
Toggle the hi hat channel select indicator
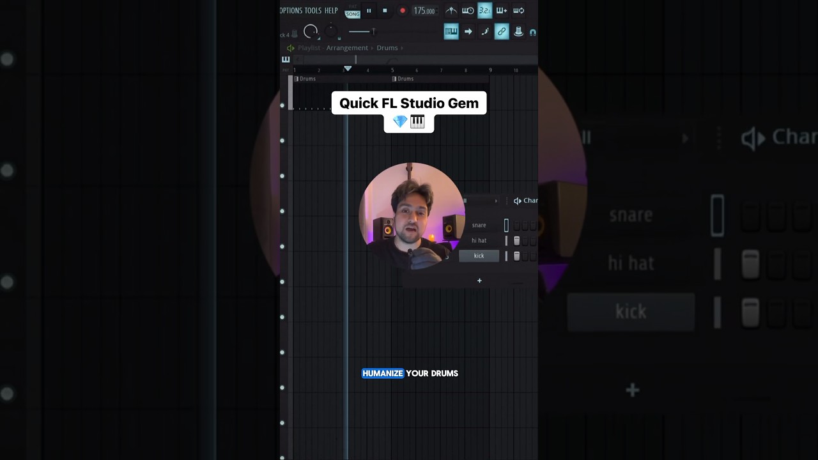pyautogui.click(x=506, y=241)
